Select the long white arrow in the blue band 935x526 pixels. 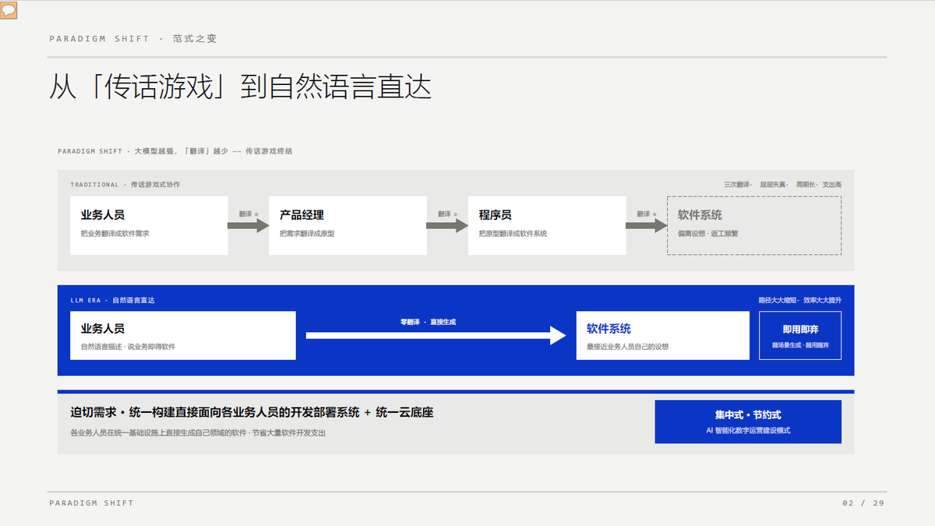pos(436,336)
